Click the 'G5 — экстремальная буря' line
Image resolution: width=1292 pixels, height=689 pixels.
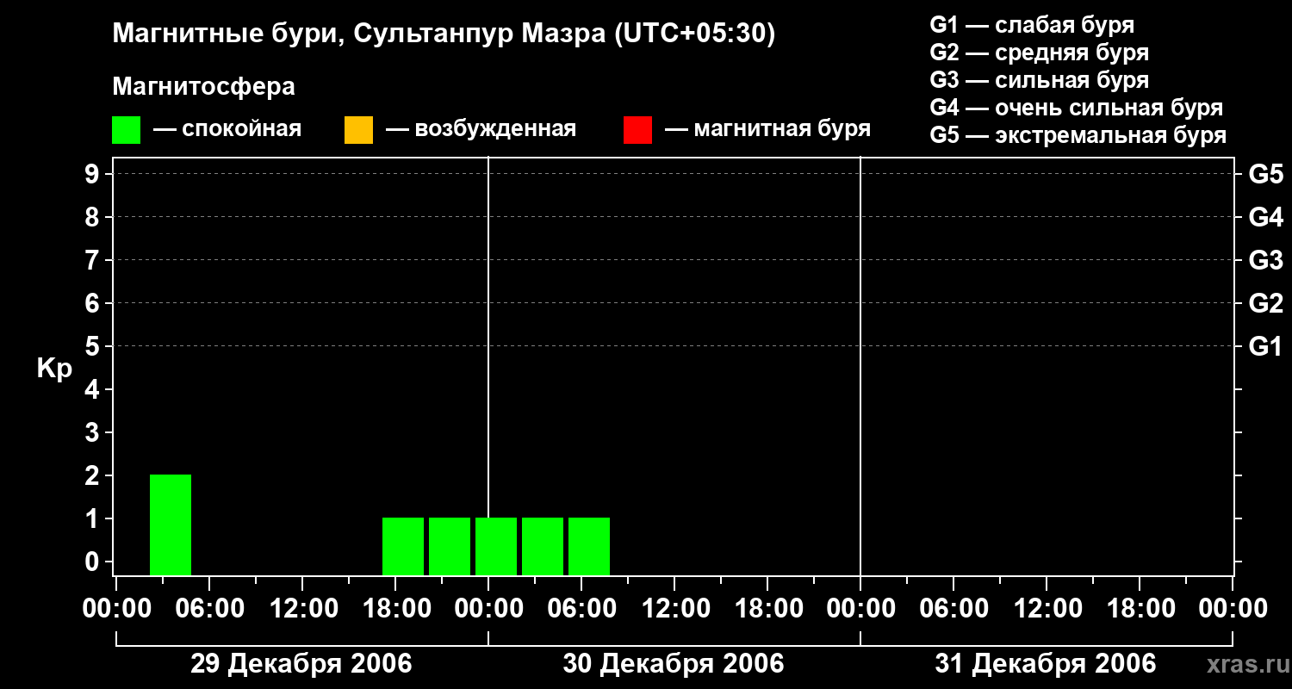1078,135
